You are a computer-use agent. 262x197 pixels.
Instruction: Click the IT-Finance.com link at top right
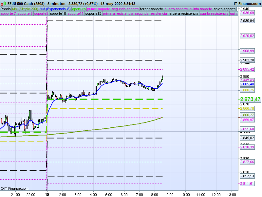(x=247, y=4)
